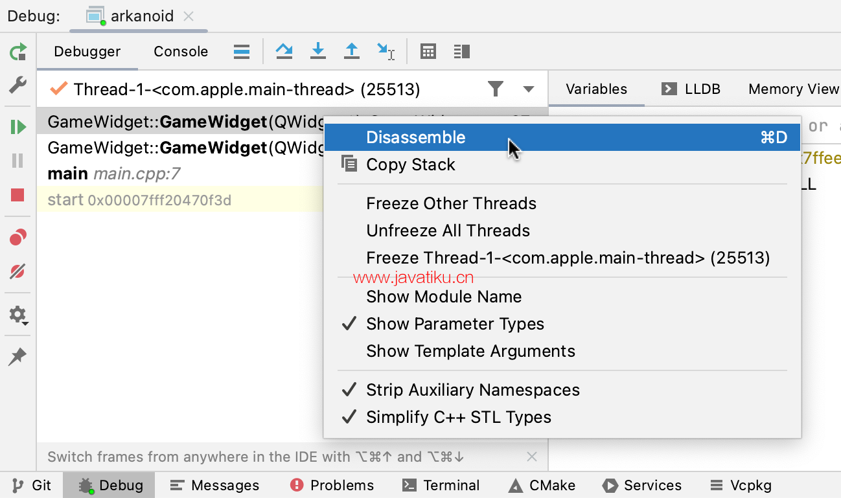Click the Step Over toolbar icon
841x498 pixels.
click(284, 52)
